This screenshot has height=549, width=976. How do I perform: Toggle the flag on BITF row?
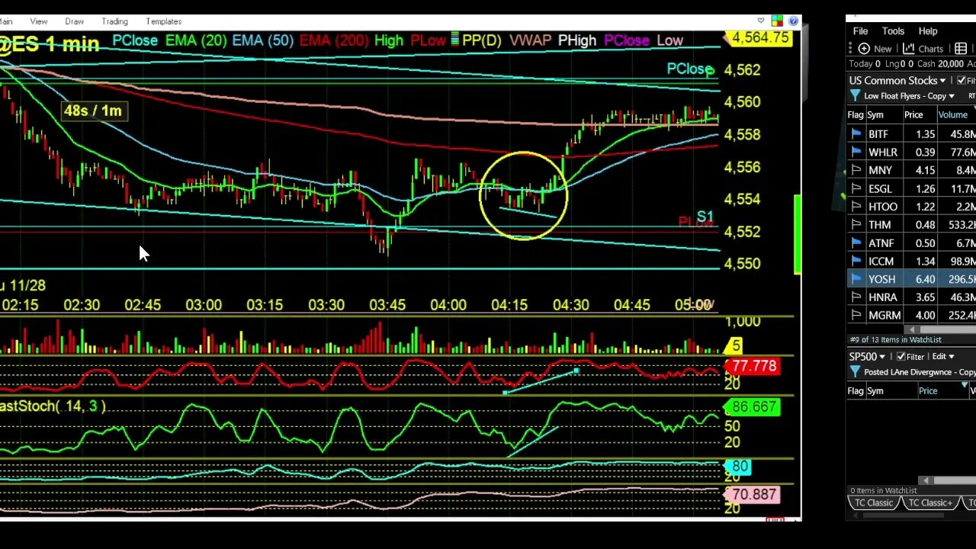[x=856, y=134]
